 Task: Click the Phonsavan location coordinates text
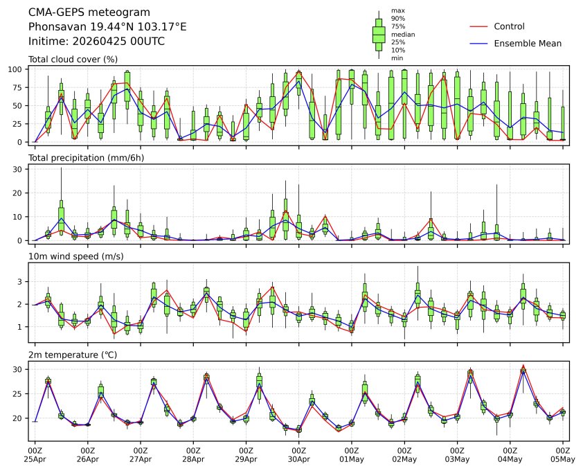pos(107,26)
